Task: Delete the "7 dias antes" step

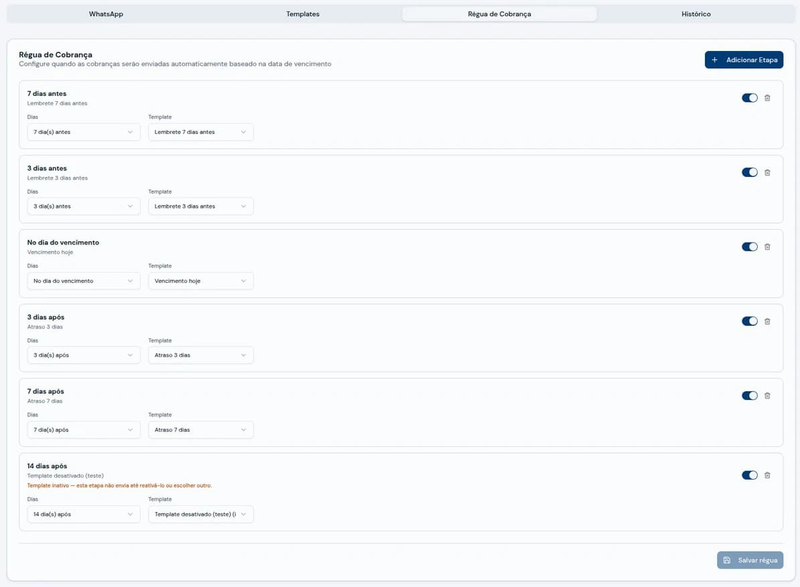Action: pyautogui.click(x=767, y=98)
